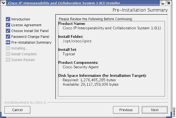Click the Install Complete step arrow icon
Image resolution: width=176 pixels, height=118 pixels.
tap(8, 54)
